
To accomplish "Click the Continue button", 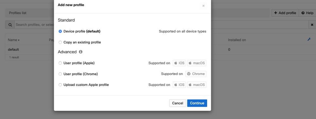I will point(197,103).
